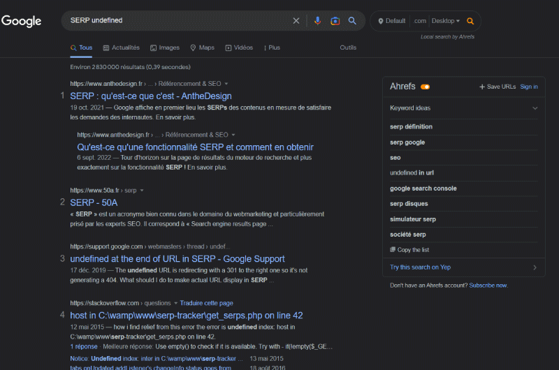Open the Outils search tools

tap(348, 47)
